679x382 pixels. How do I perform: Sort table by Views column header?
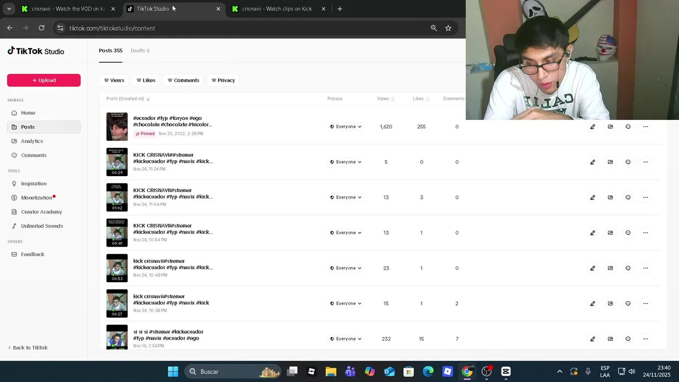pos(386,99)
